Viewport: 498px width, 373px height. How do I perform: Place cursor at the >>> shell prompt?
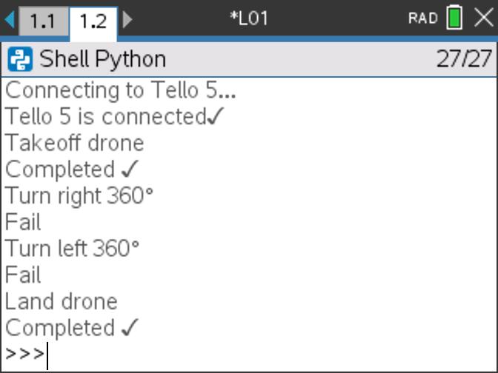point(24,353)
